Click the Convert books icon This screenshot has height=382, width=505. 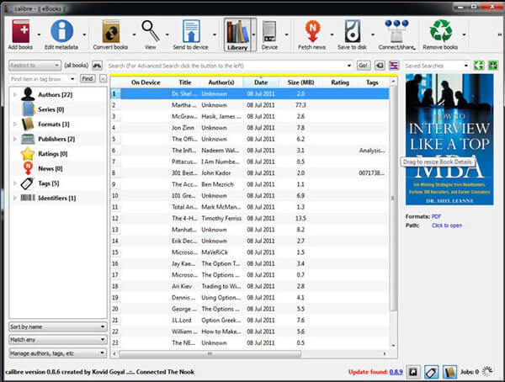pos(109,31)
